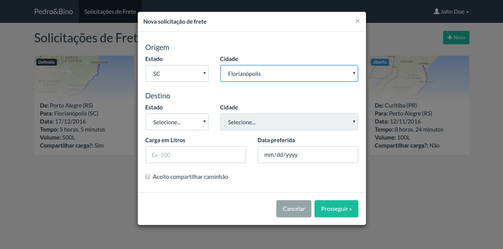Enable Aceito compartilhar caminhão checkbox
Screen dimensions: 503x249
[x=148, y=177]
